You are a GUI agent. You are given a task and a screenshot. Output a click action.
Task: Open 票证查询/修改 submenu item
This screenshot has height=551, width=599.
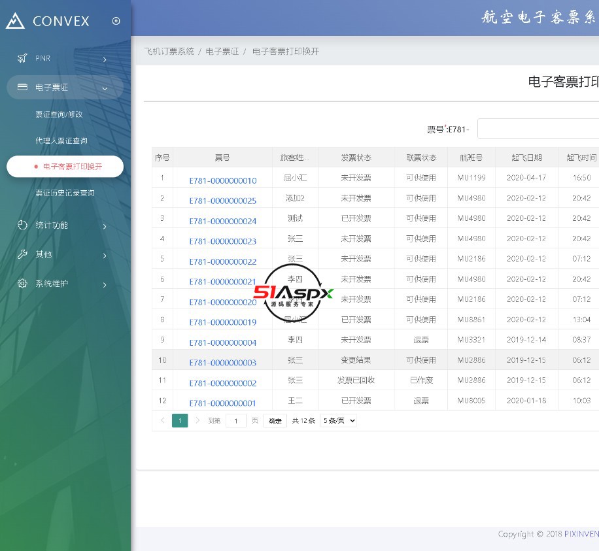[59, 114]
